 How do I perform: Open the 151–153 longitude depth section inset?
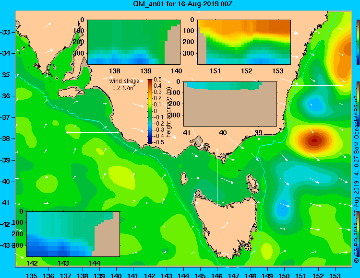(244, 42)
